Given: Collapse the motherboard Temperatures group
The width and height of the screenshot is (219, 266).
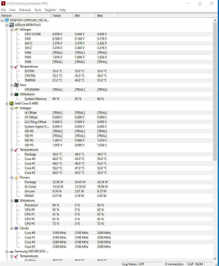Looking at the screenshot, I should [x=12, y=67].
